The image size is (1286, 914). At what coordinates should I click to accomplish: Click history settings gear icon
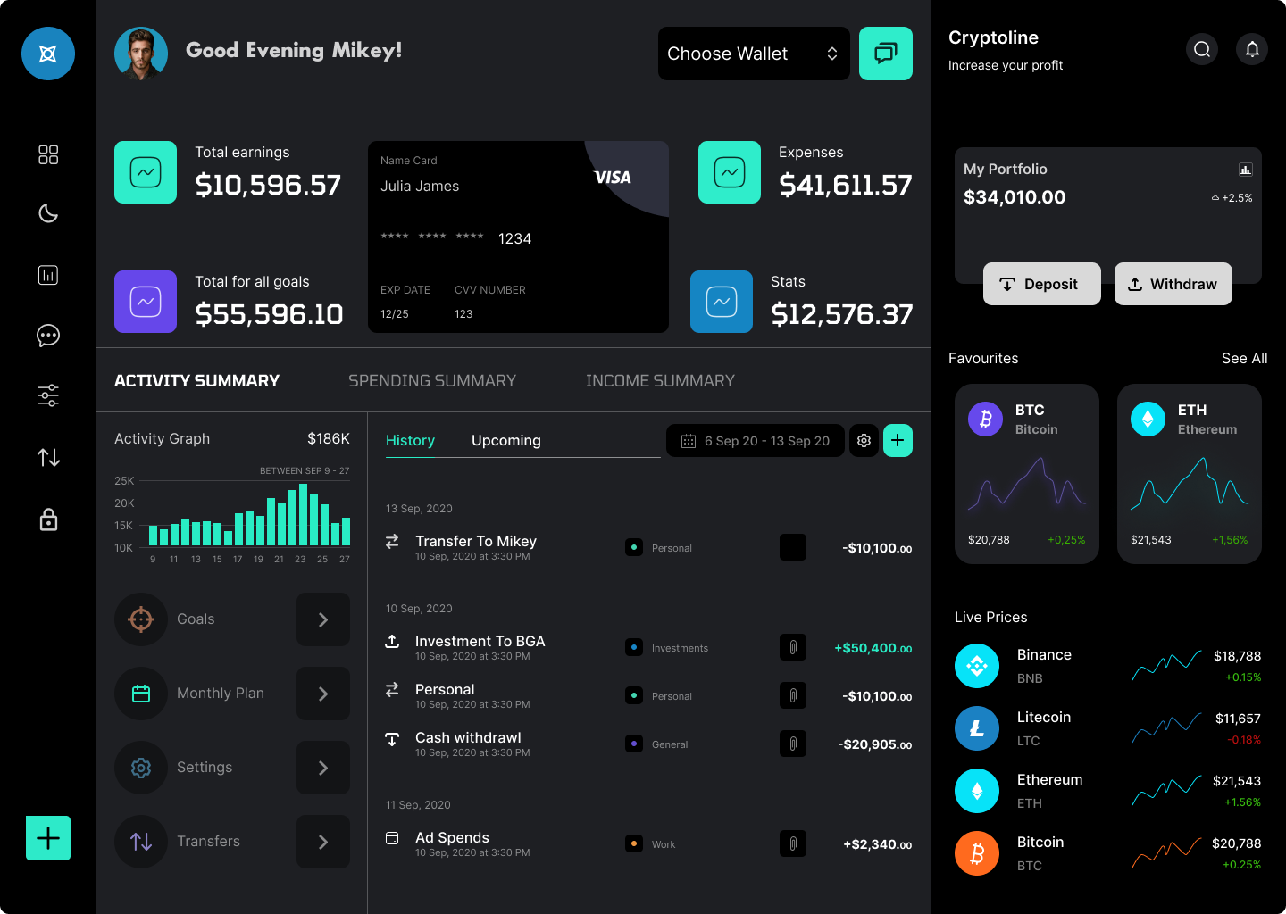[x=864, y=440]
